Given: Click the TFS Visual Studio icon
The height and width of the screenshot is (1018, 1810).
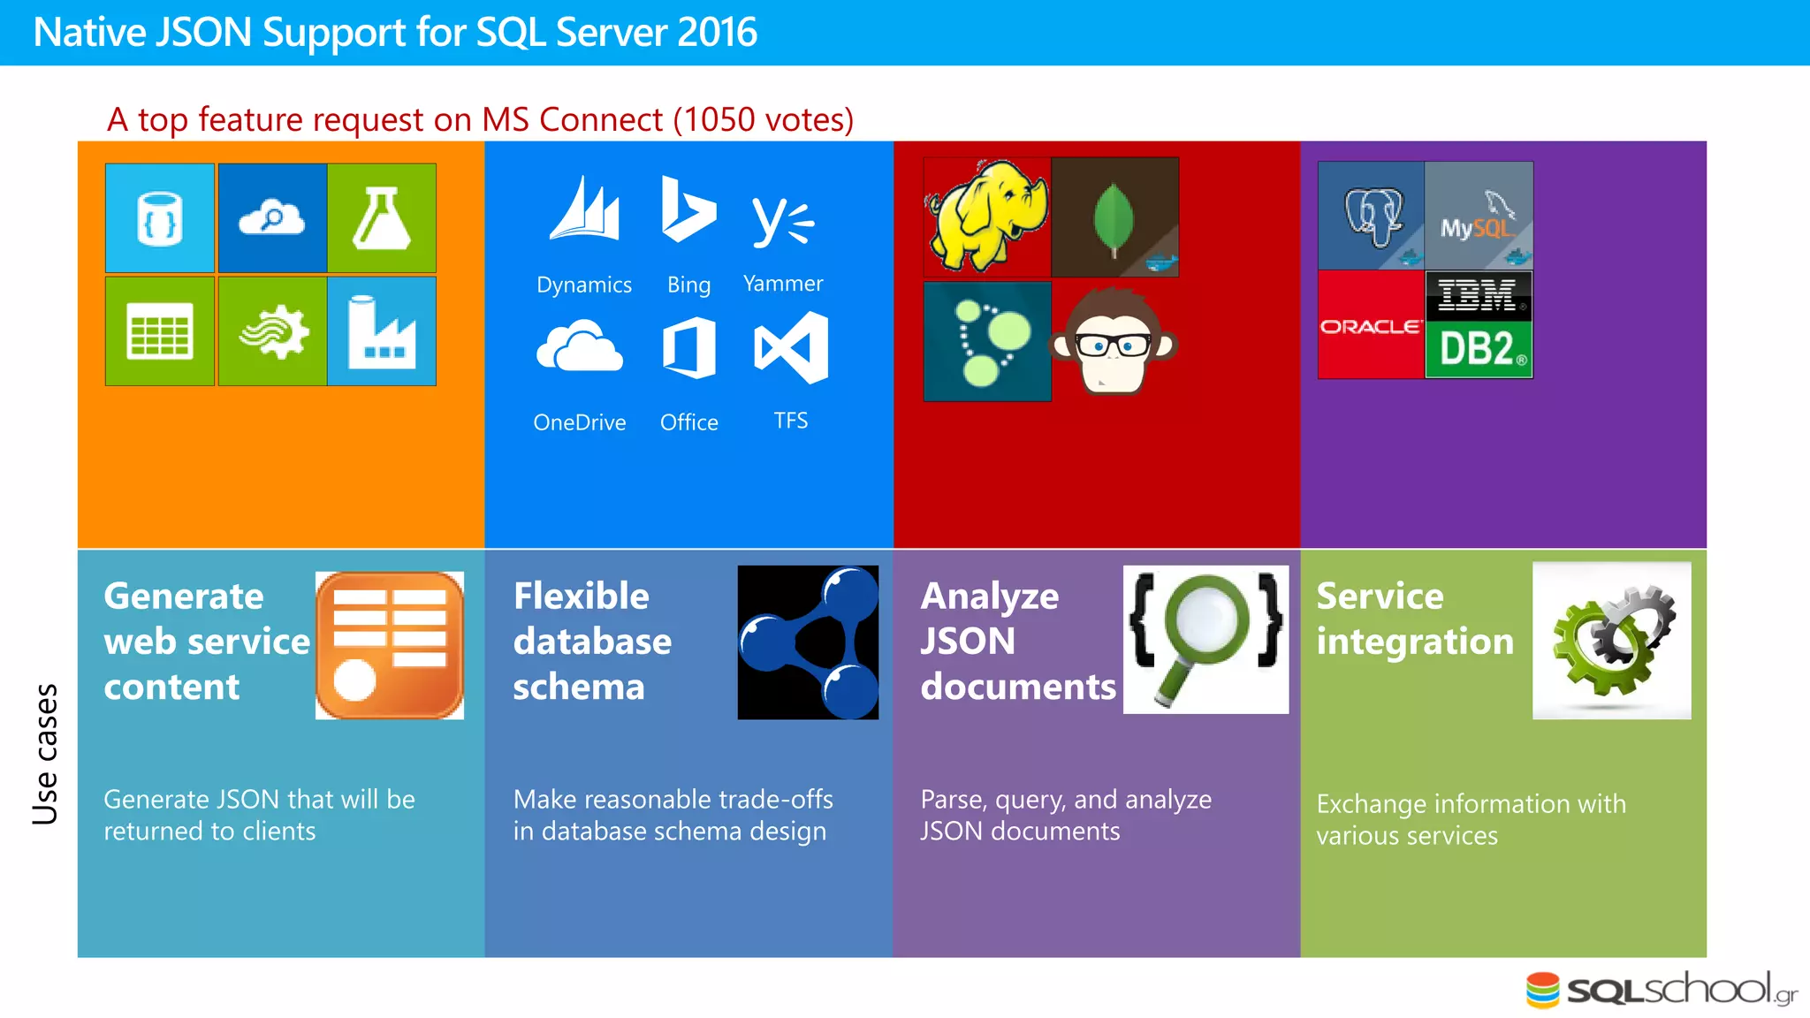Looking at the screenshot, I should point(791,347).
